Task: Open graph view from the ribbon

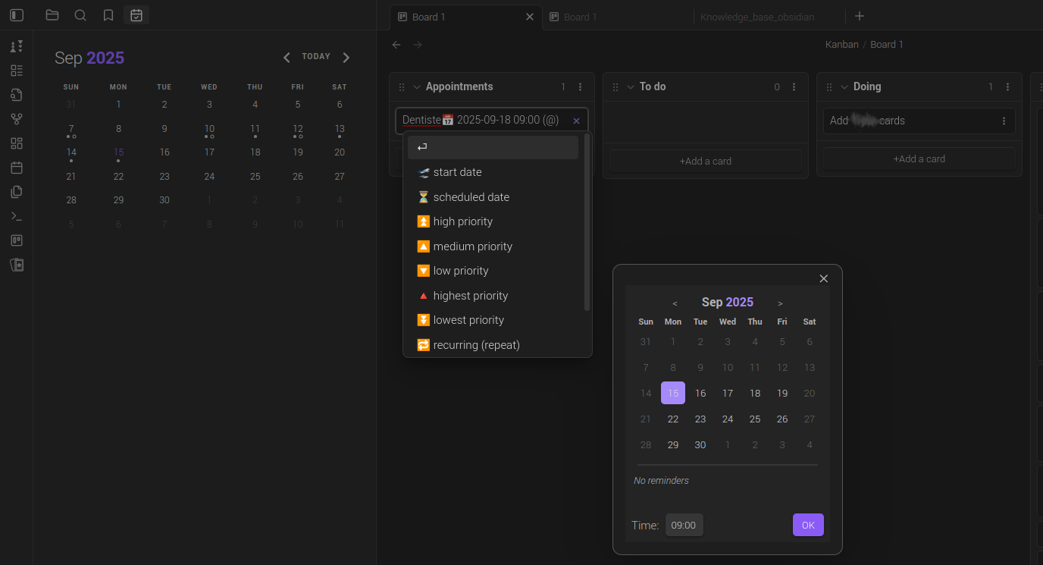Action: [x=17, y=119]
